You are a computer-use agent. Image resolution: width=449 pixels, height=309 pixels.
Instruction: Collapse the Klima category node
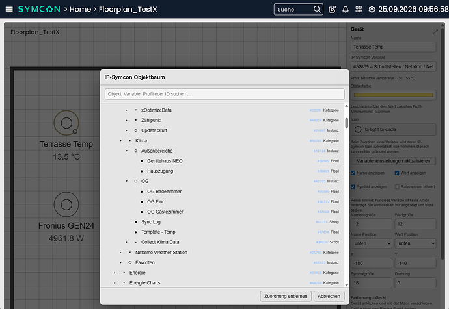tap(120, 140)
